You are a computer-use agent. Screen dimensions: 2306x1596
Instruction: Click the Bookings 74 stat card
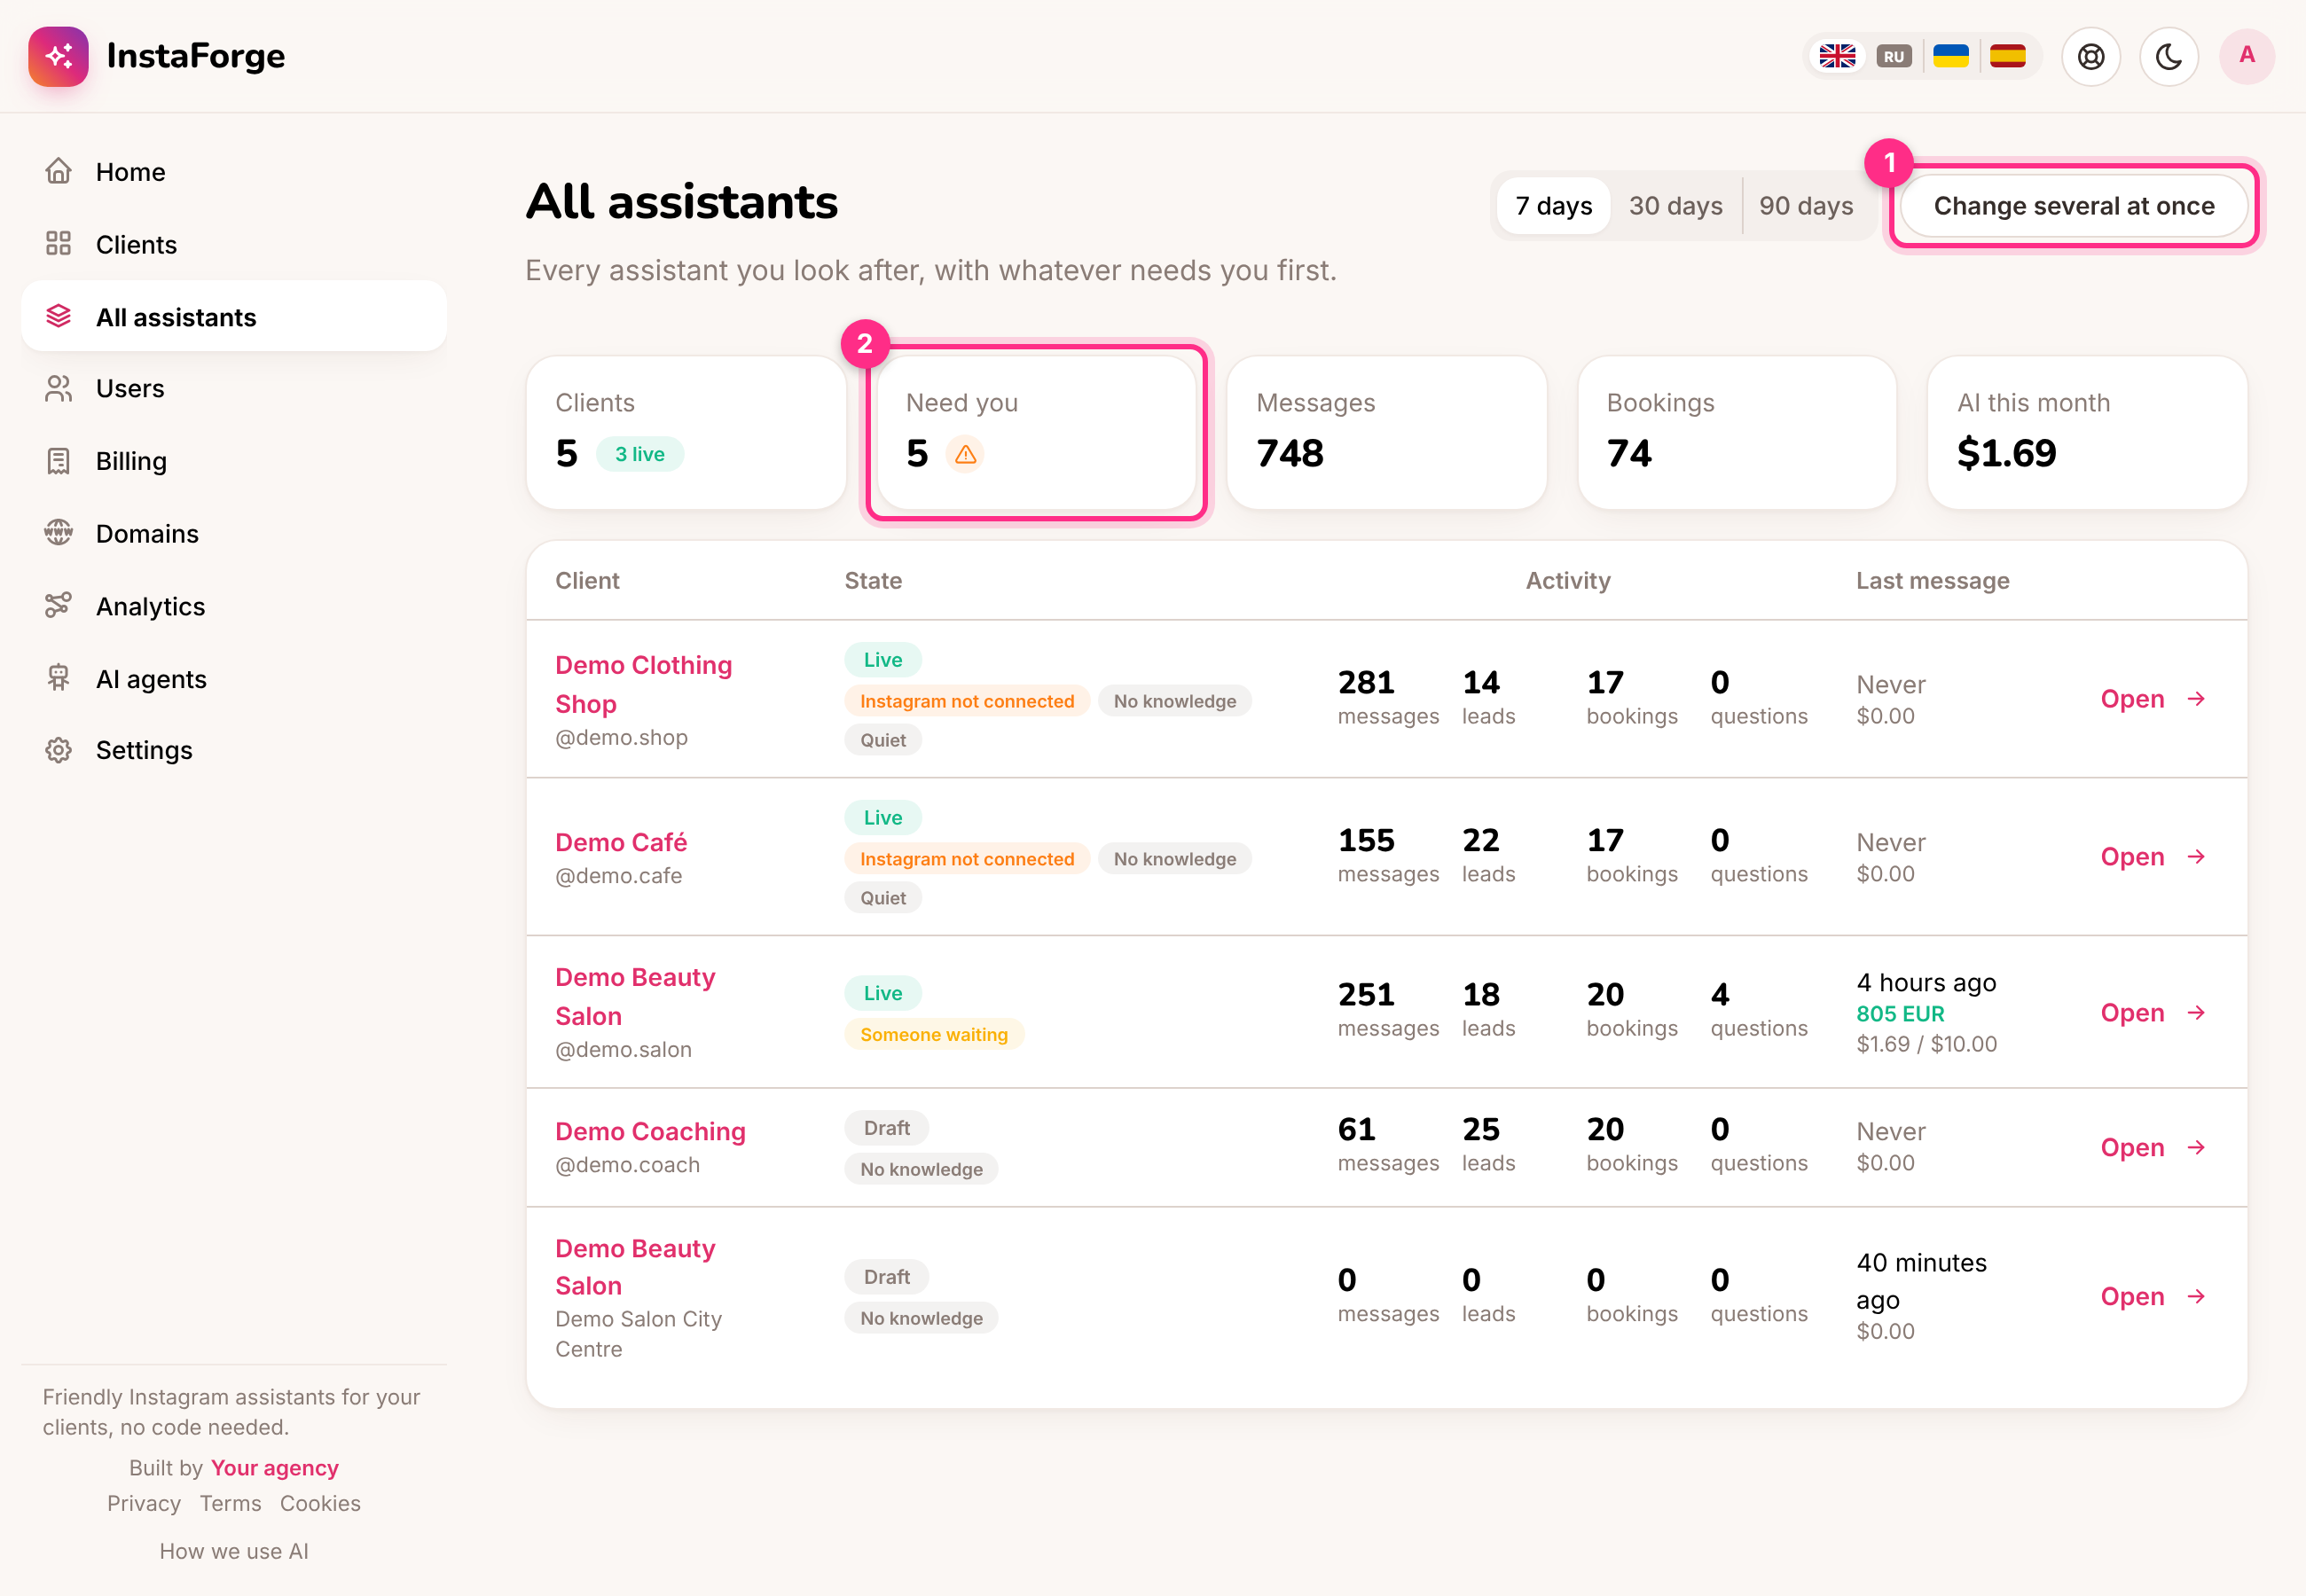(1737, 432)
